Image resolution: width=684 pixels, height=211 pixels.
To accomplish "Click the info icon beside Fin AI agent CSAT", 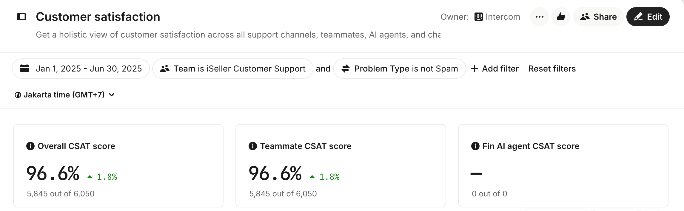I will click(x=475, y=146).
